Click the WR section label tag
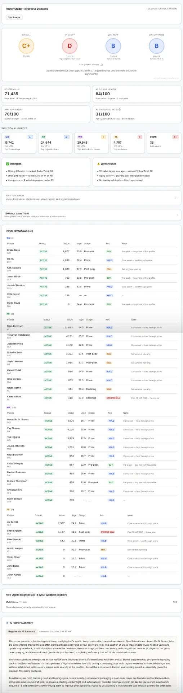The width and height of the screenshot is (183, 693). tap(8, 407)
